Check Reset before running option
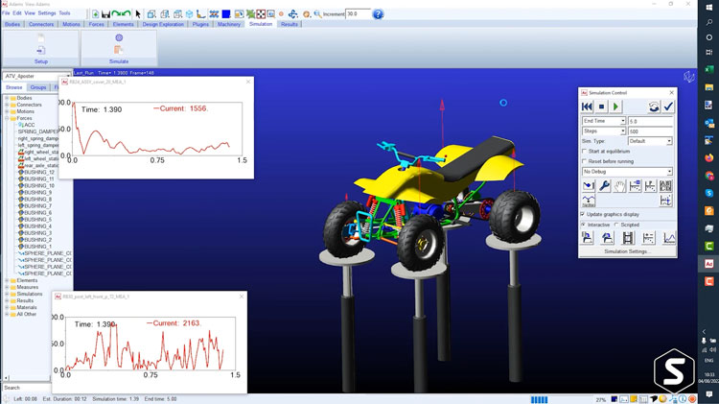 click(586, 161)
